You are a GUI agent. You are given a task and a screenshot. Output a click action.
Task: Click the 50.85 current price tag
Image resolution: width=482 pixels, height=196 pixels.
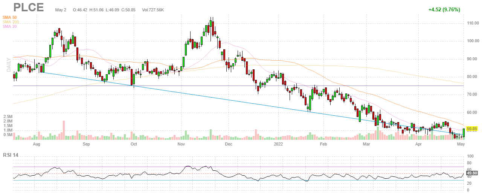coord(472,129)
